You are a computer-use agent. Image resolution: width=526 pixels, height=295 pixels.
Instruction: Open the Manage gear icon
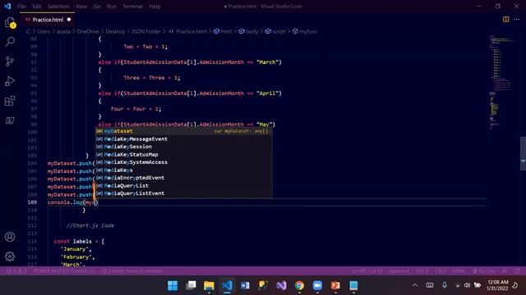[x=10, y=256]
